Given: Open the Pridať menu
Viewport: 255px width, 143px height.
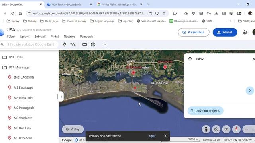Looking at the screenshot, I should click(55, 37).
